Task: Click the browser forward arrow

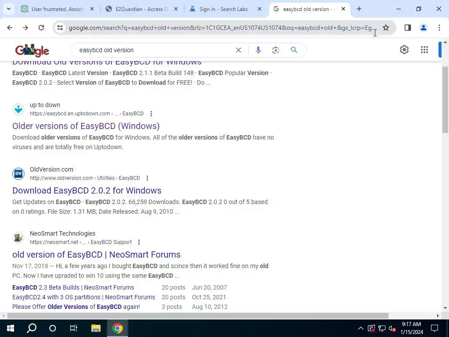Action: 25,28
